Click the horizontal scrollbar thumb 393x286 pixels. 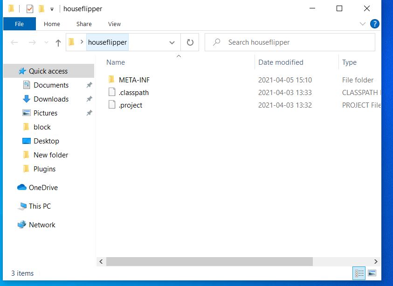coord(209,262)
